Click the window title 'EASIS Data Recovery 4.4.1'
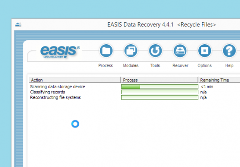 140,25
